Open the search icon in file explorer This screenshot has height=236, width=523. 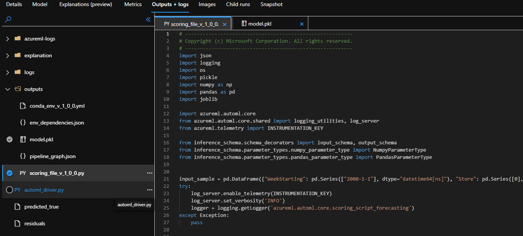8,19
